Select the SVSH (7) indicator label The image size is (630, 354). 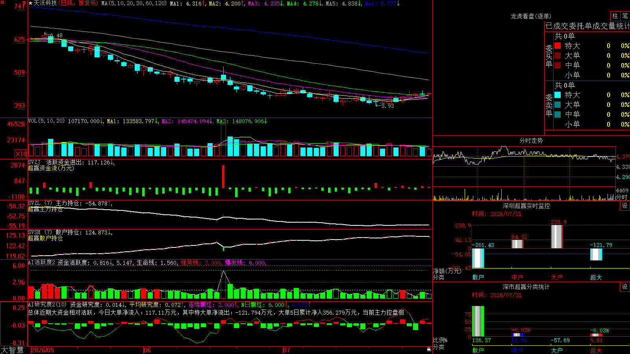click(40, 232)
